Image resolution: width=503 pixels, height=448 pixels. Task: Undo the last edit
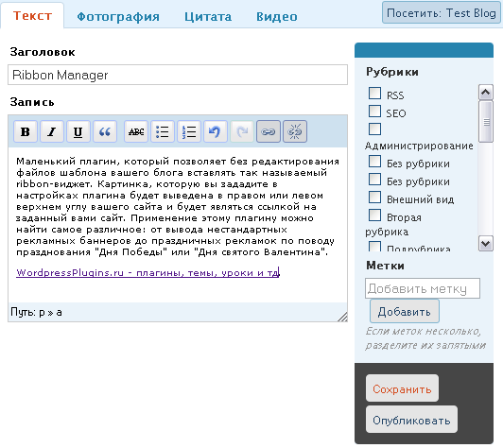pos(216,131)
